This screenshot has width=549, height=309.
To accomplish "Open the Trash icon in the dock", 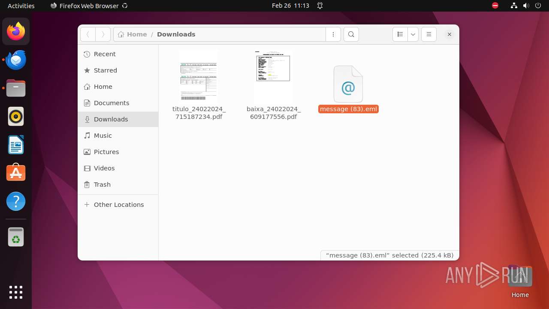I will 16,237.
